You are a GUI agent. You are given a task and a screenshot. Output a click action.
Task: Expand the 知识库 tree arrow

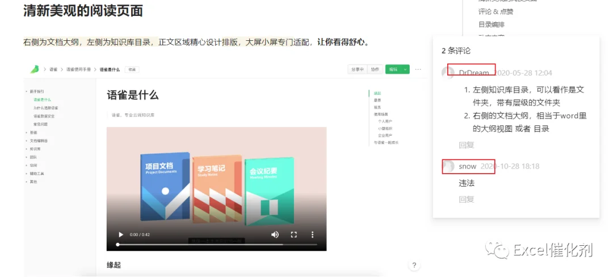27,149
